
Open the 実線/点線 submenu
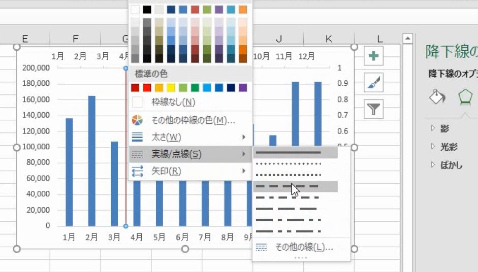pyautogui.click(x=190, y=154)
